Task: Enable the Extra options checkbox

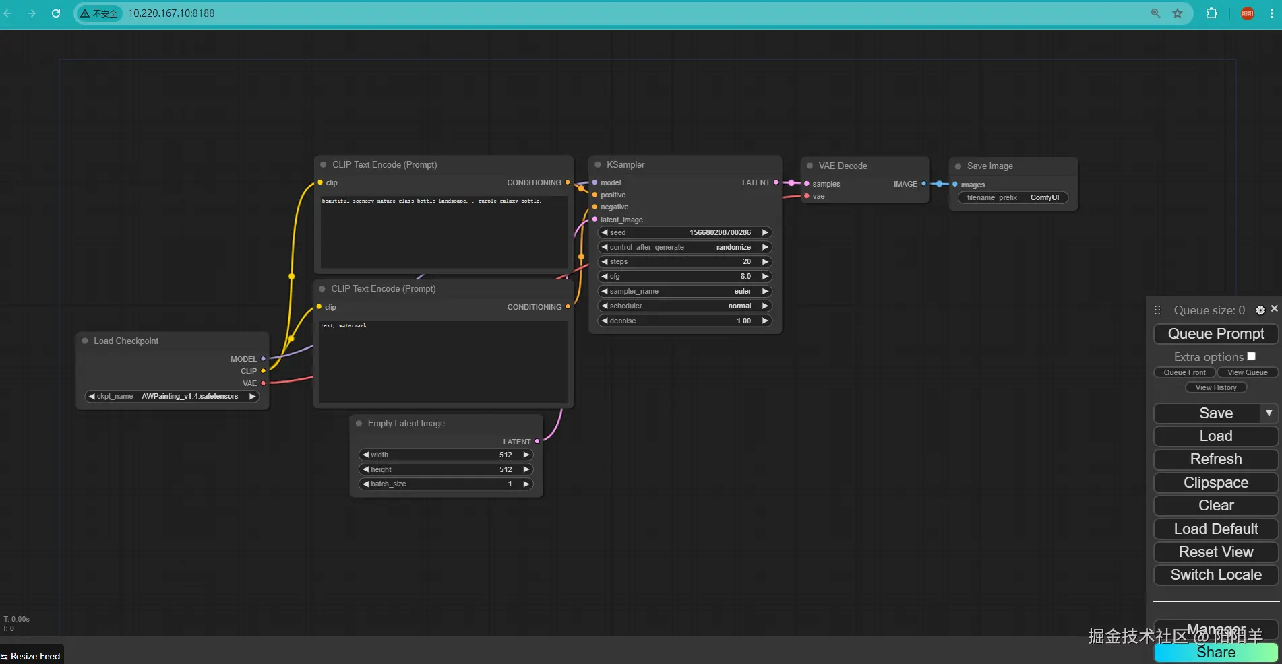Action: point(1251,356)
